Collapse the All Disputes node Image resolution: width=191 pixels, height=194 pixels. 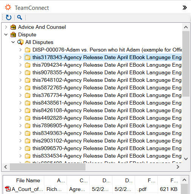click(13, 42)
